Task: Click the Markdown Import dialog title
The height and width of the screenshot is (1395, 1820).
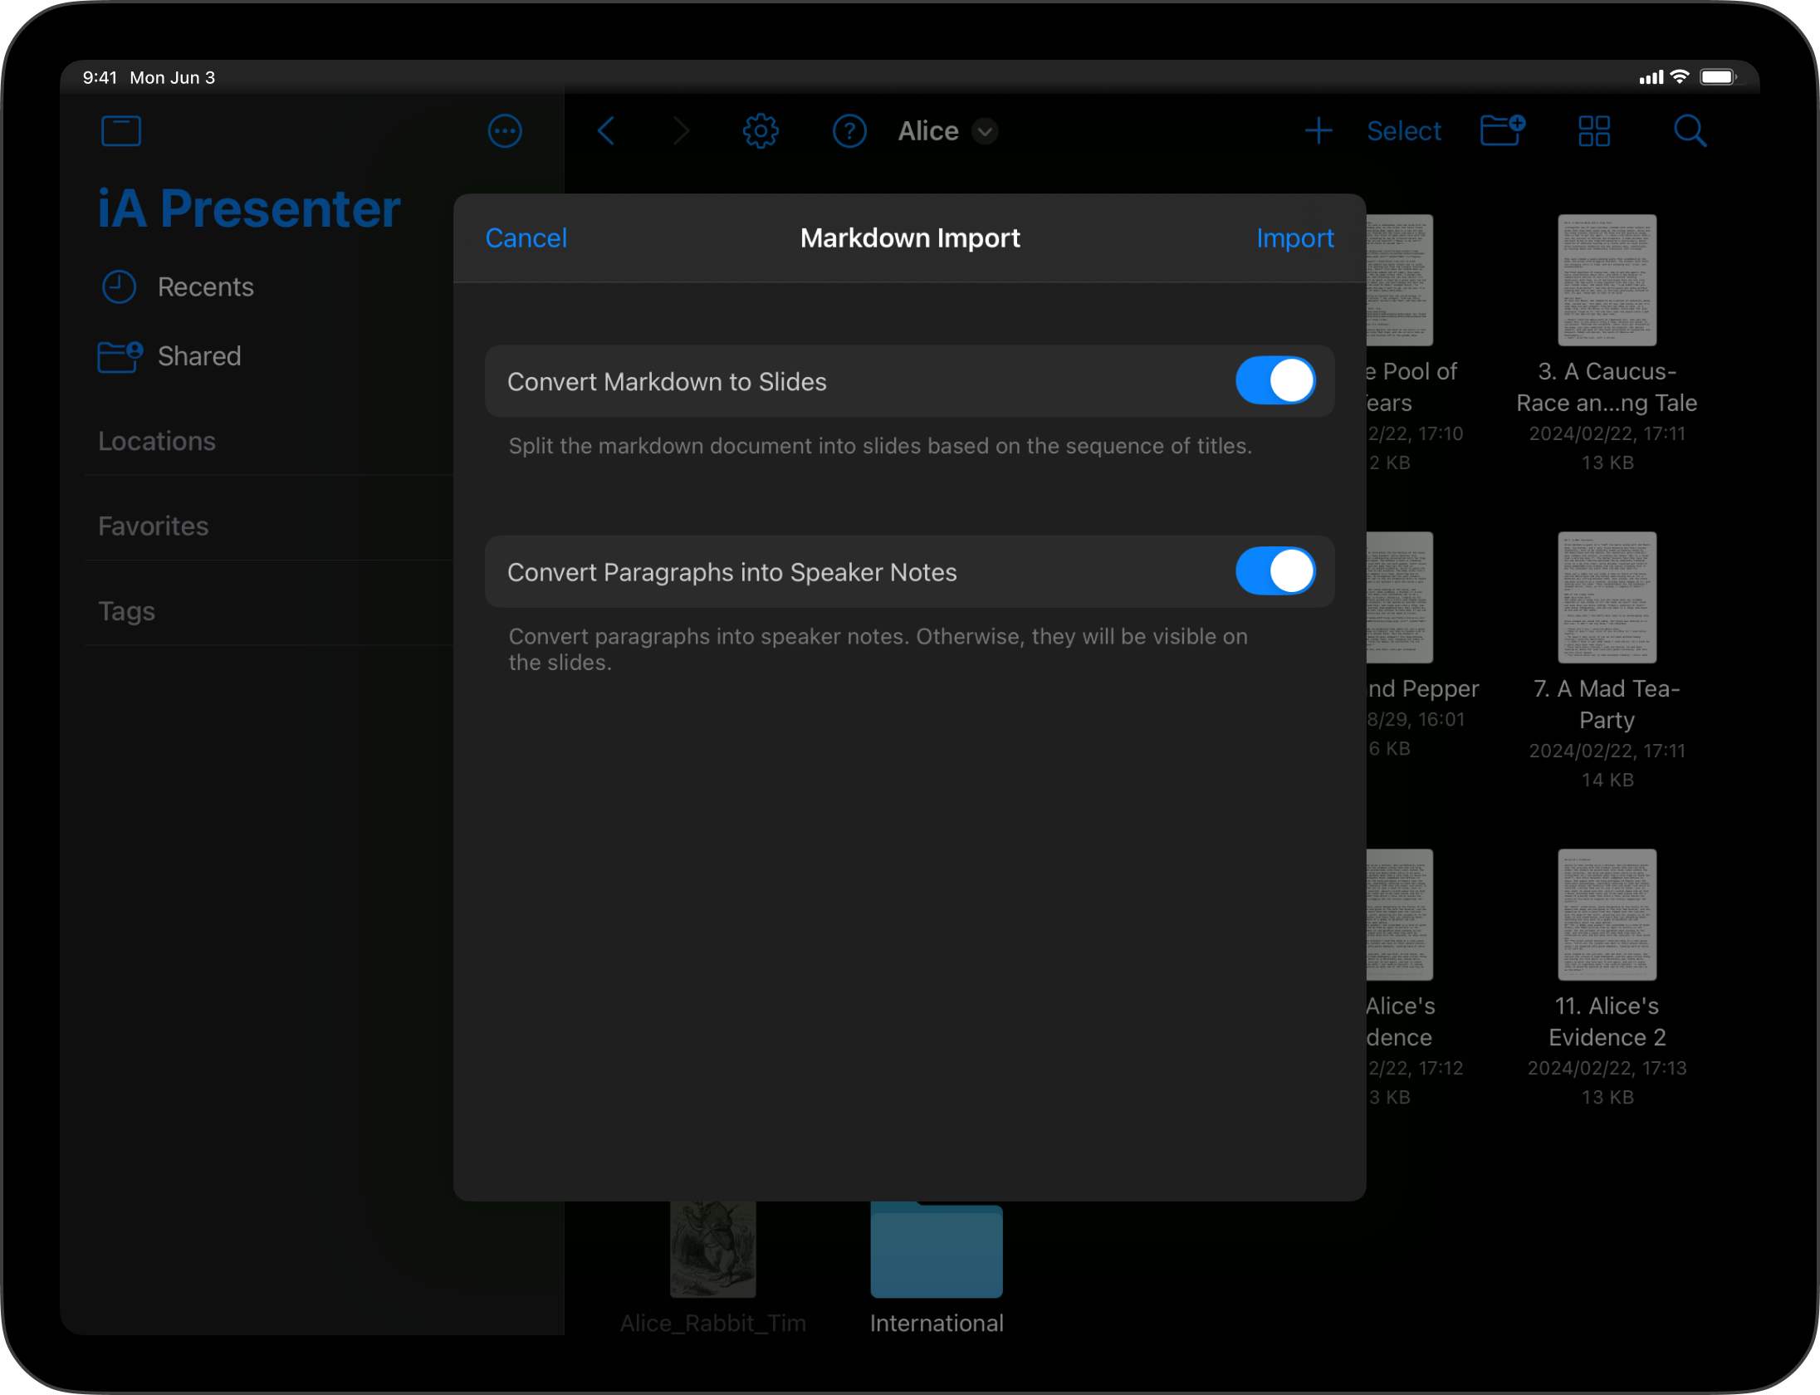Action: point(910,238)
